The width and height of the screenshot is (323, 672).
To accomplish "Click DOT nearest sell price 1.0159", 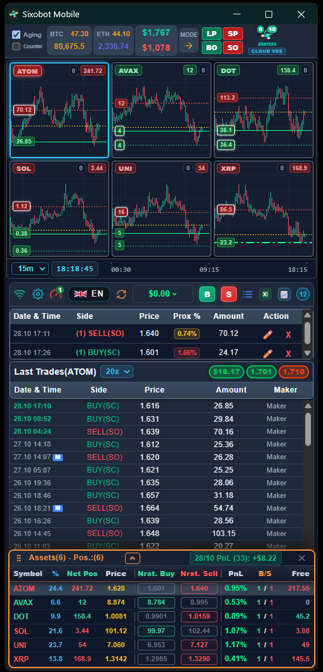I will click(199, 616).
